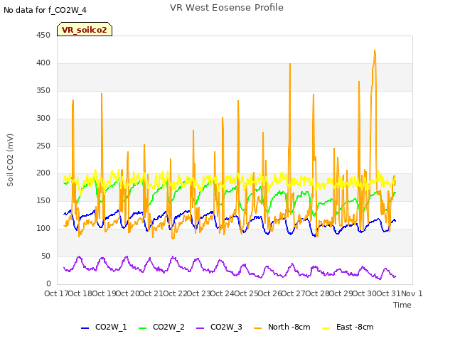
Task: Click the 50 y-axis tick label
Action: [45, 256]
